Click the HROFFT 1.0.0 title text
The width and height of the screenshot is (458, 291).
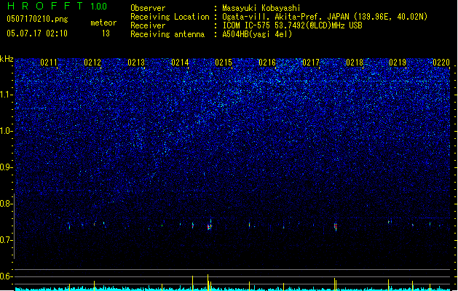tap(57, 6)
